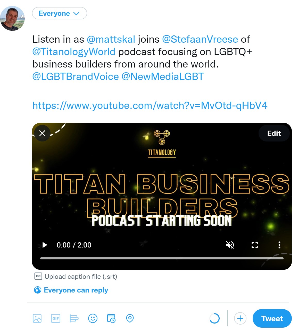298x330 pixels.
Task: Open the YouTube watch link in the tweet
Action: coord(150,106)
